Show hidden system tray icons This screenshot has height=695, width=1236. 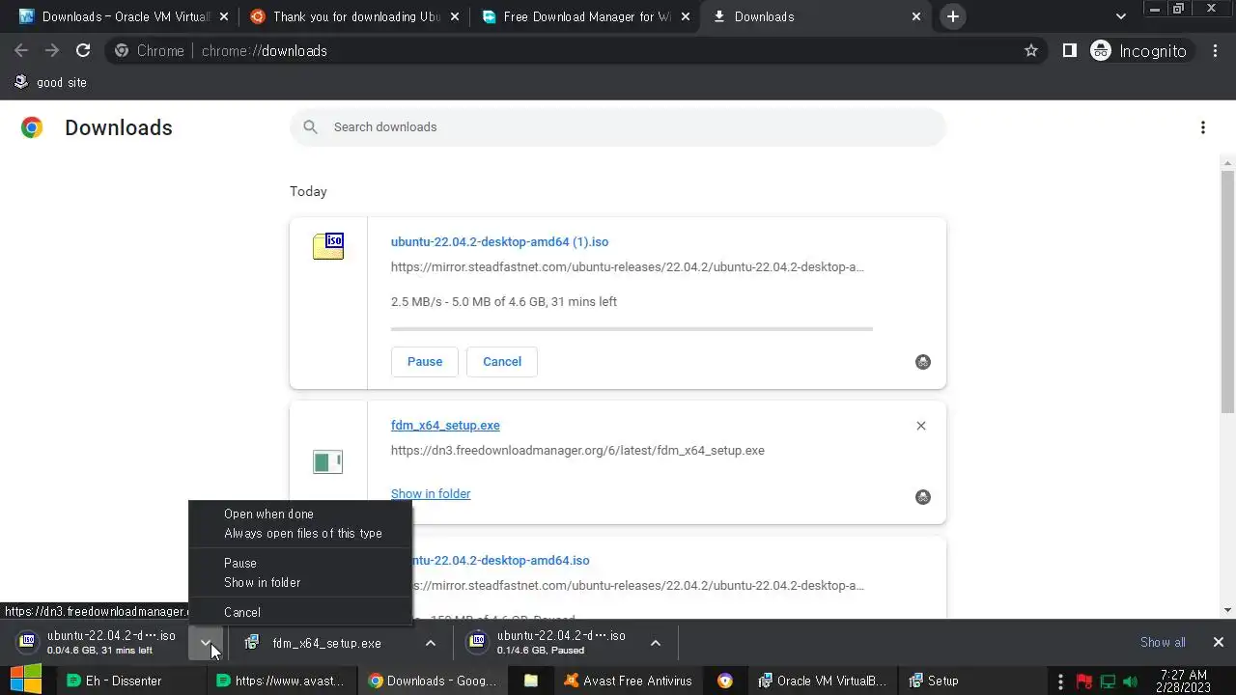click(x=1060, y=681)
